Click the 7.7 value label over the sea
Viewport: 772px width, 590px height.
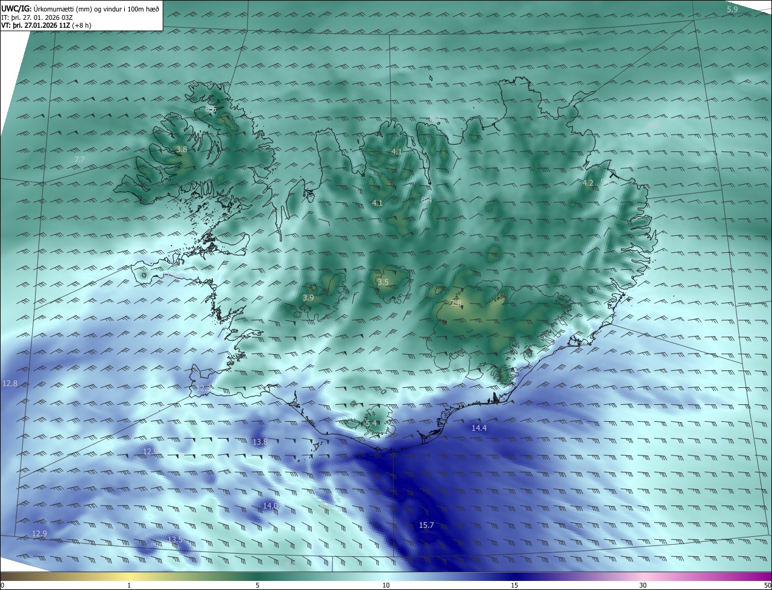coord(80,159)
